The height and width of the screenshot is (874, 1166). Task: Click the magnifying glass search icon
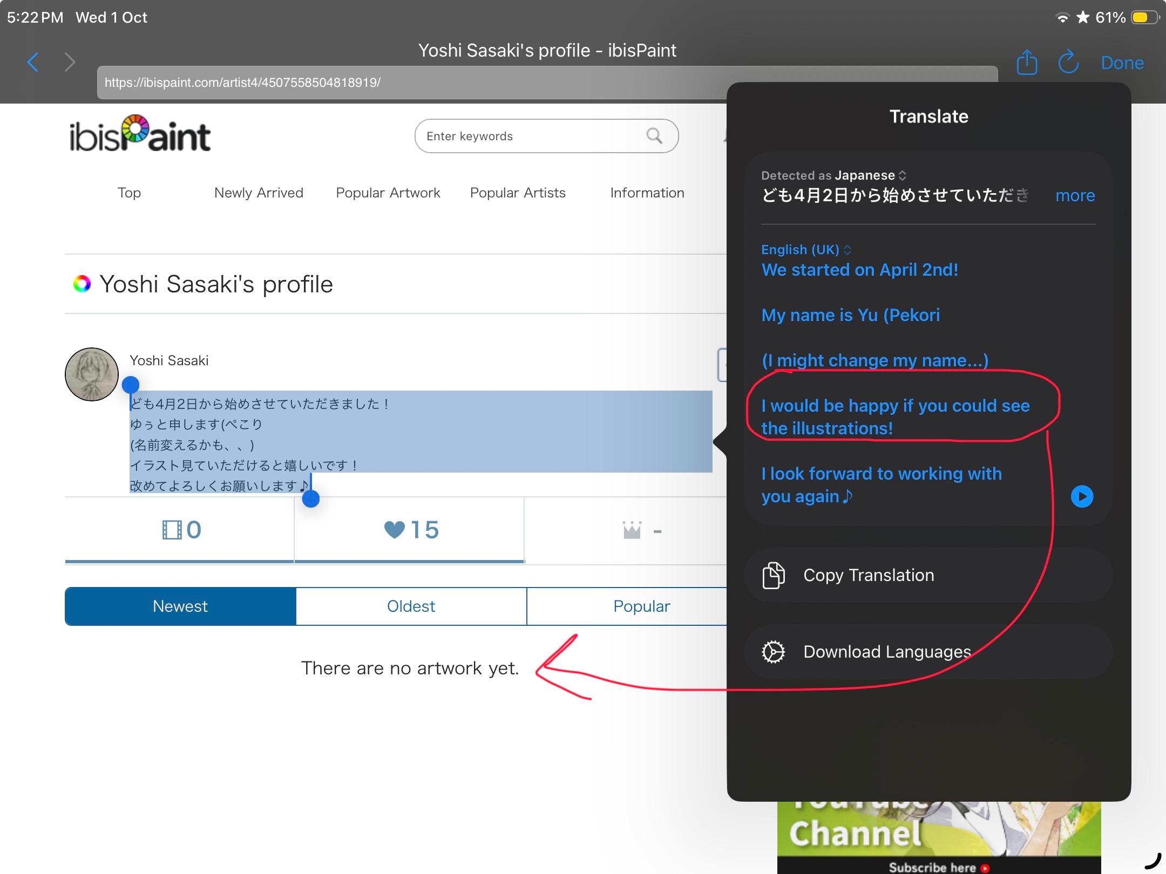click(654, 136)
